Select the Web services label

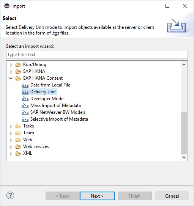click(36, 146)
